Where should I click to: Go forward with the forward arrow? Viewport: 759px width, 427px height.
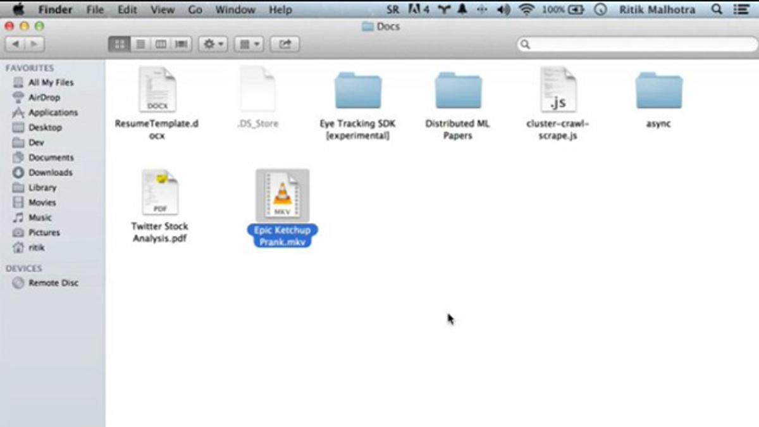pos(34,44)
